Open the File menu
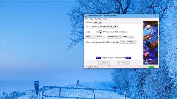Image resolution: width=177 pixels, height=99 pixels. tap(86, 19)
